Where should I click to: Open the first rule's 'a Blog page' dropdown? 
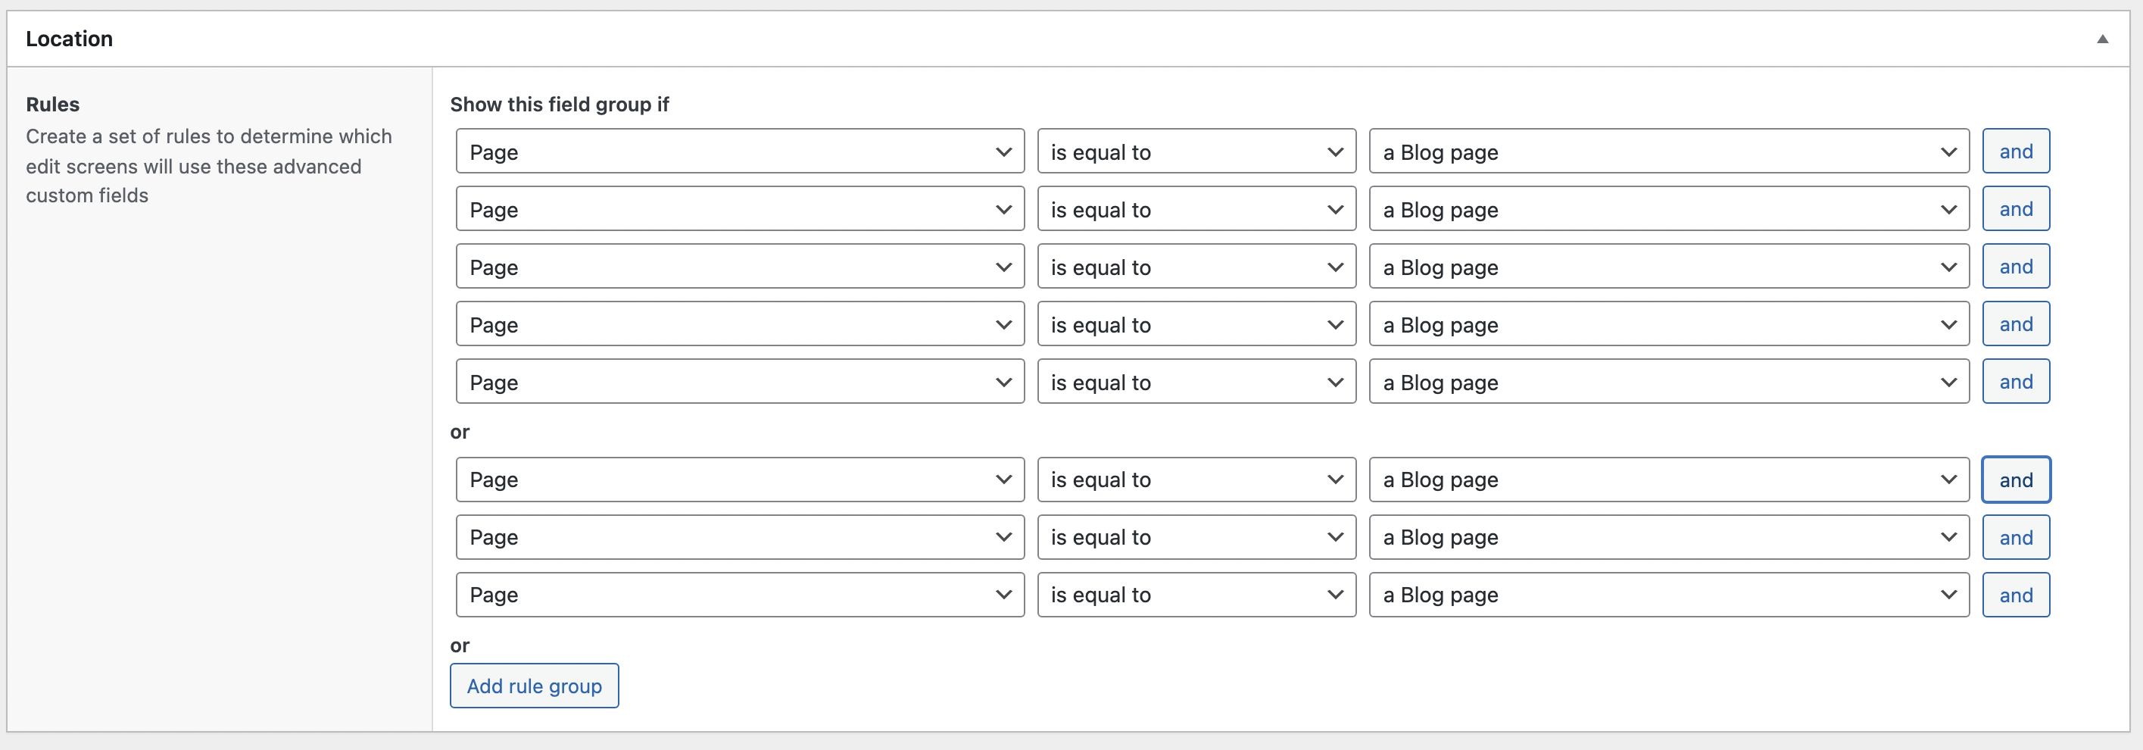coord(1668,152)
